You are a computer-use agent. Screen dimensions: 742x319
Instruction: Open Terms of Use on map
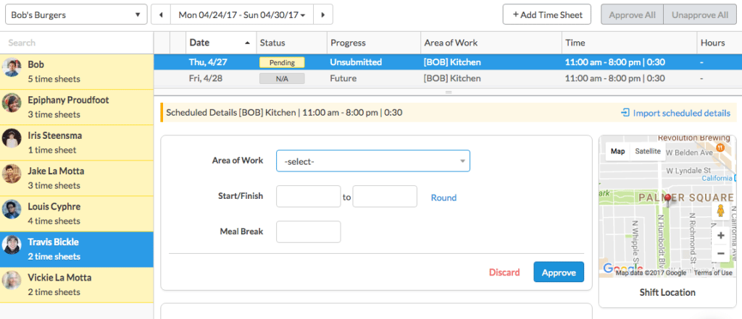(x=713, y=273)
